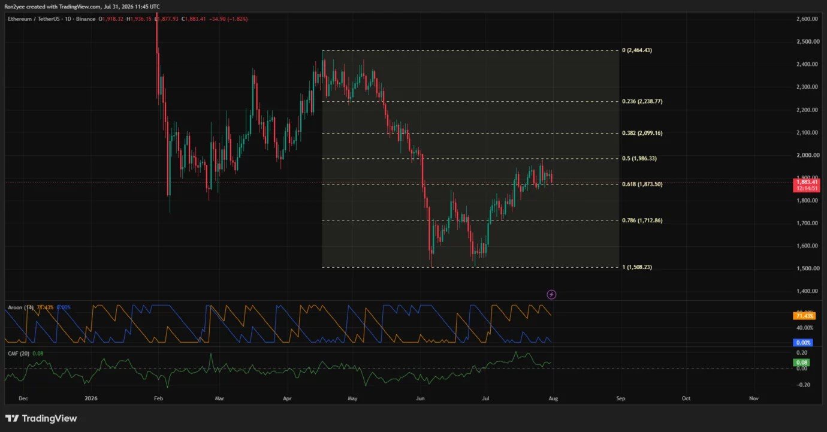Click the 2,300.00 price axis label
The image size is (827, 432).
coord(807,87)
